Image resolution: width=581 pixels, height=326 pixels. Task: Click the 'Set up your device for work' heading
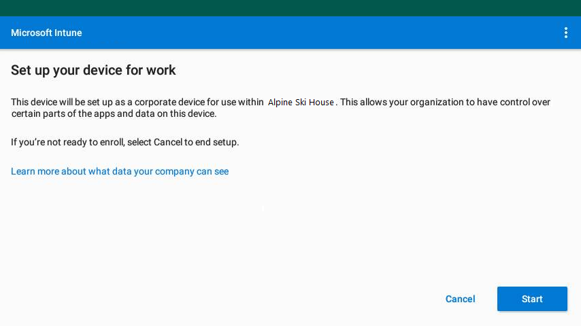click(93, 71)
